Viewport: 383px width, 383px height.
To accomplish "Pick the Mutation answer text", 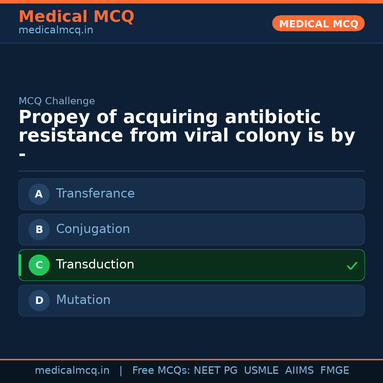I will pyautogui.click(x=83, y=300).
